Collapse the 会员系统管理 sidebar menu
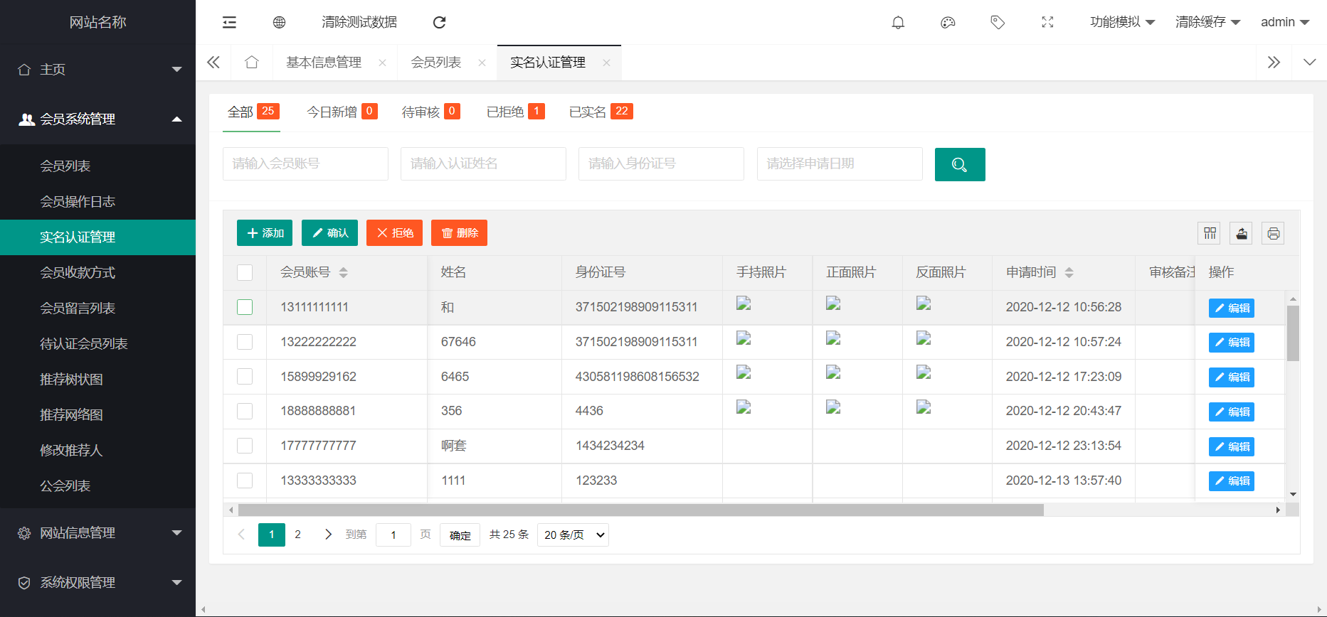This screenshot has width=1327, height=617. [97, 119]
